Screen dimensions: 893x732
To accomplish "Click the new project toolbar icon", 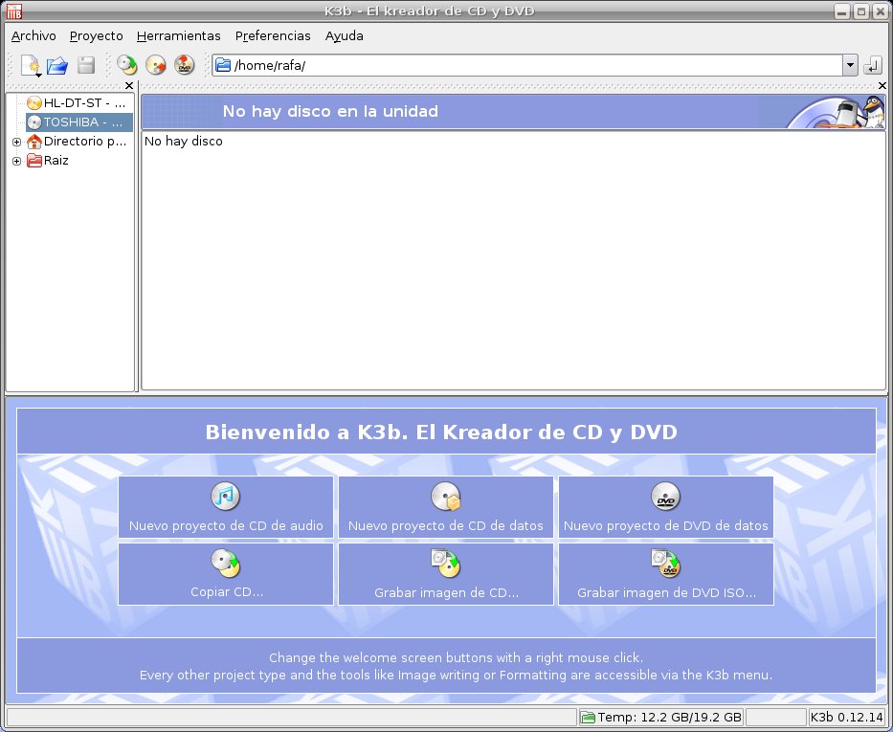I will 30,65.
